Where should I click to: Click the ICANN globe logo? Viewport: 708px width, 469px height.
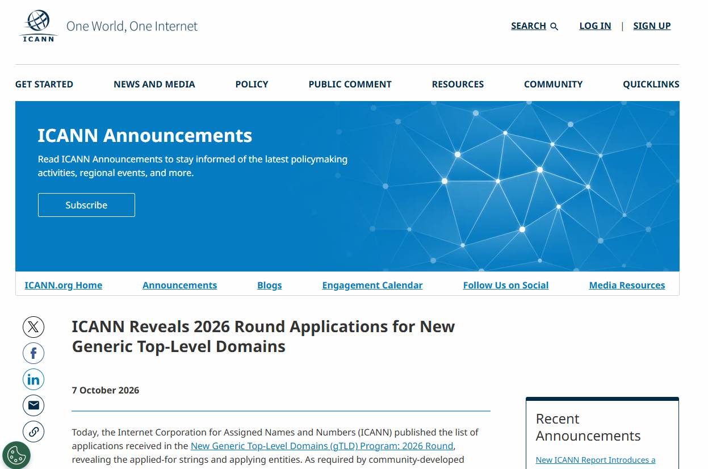[x=39, y=26]
